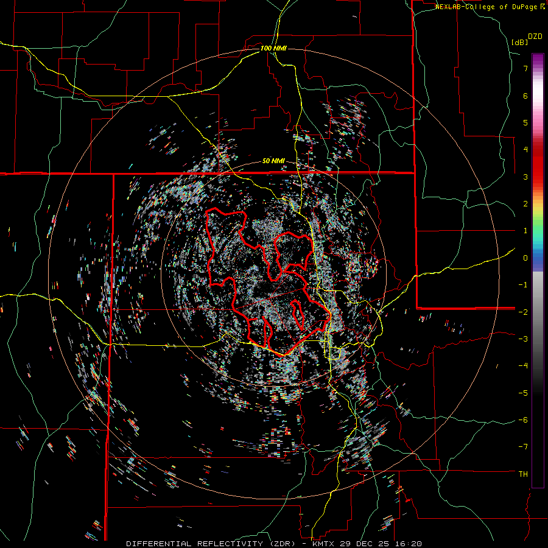
Task: Click the [dB] unit label
Action: [x=519, y=42]
